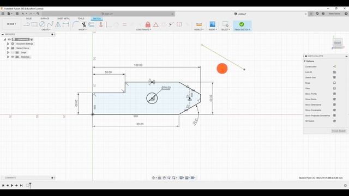Click the green Finish Sketch checkmark
349x196 pixels.
[x=242, y=24]
